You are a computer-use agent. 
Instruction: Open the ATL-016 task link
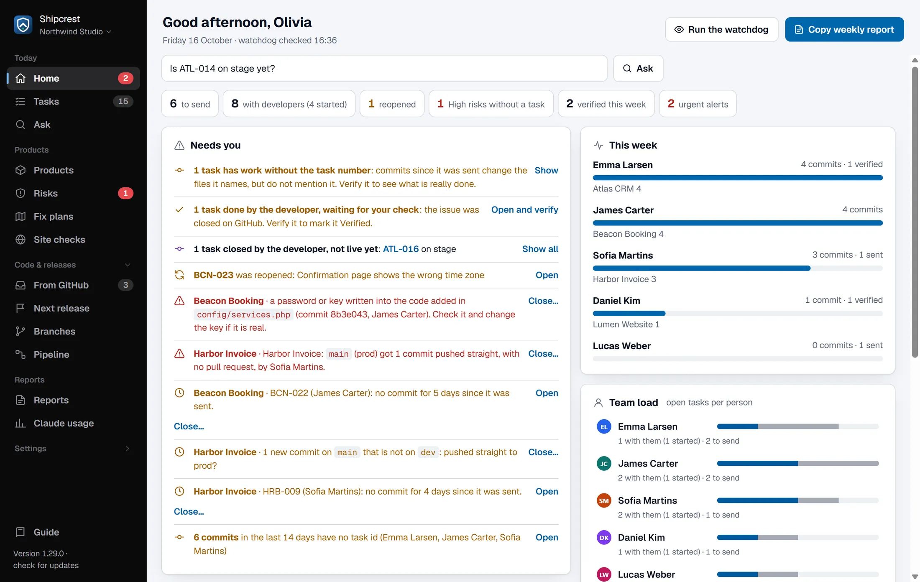(401, 249)
